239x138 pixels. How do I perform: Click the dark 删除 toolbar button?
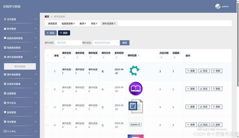[64, 33]
